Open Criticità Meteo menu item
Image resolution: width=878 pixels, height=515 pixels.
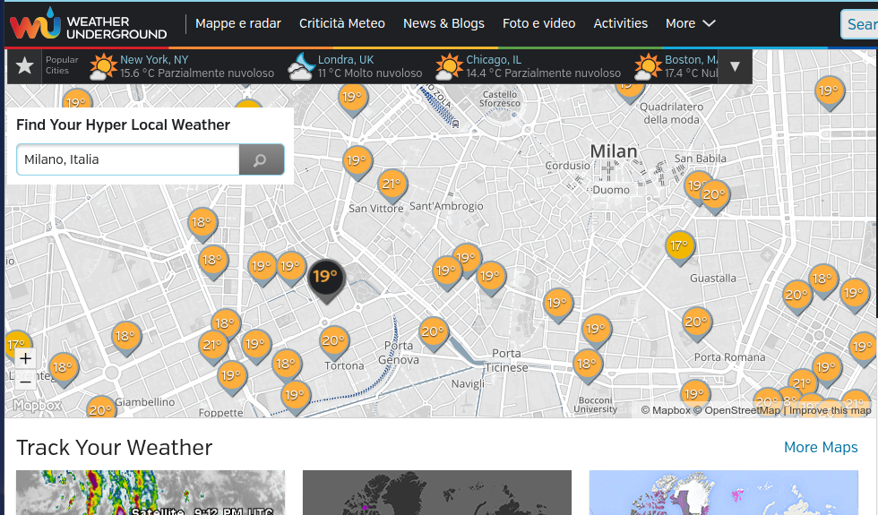(x=342, y=23)
